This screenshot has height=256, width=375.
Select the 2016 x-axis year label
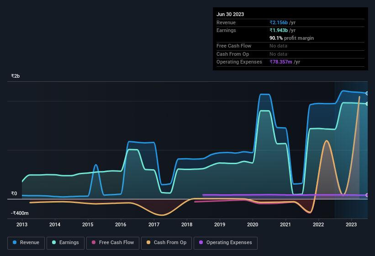point(121,224)
